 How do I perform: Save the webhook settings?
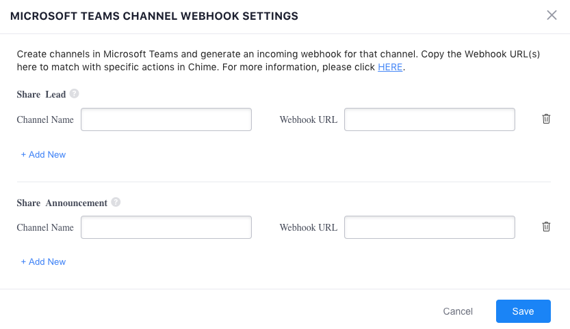523,311
